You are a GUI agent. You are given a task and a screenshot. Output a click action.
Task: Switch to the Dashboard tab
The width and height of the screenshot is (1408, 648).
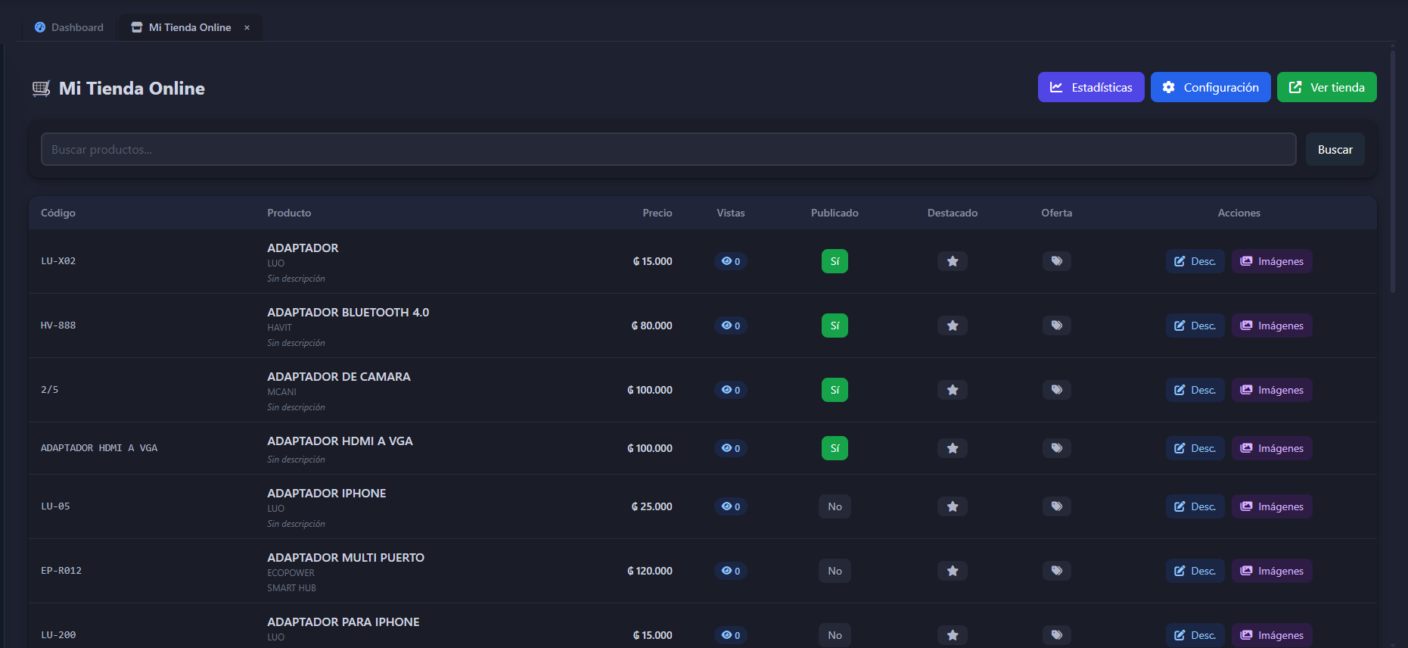pos(69,27)
